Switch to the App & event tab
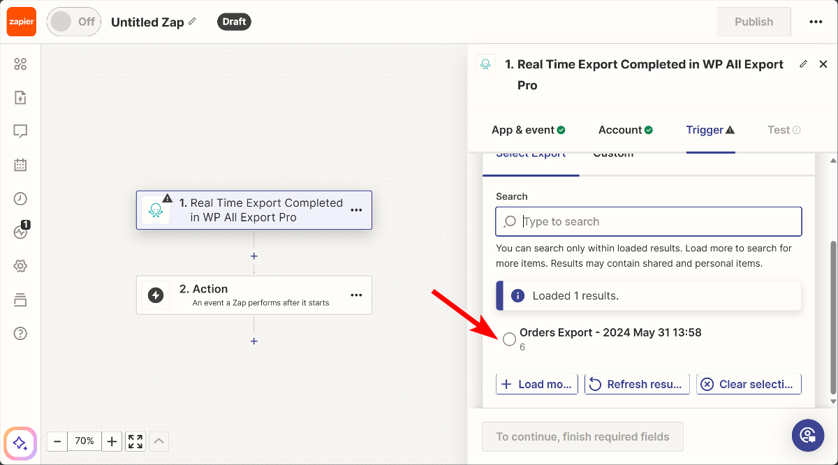 click(528, 130)
